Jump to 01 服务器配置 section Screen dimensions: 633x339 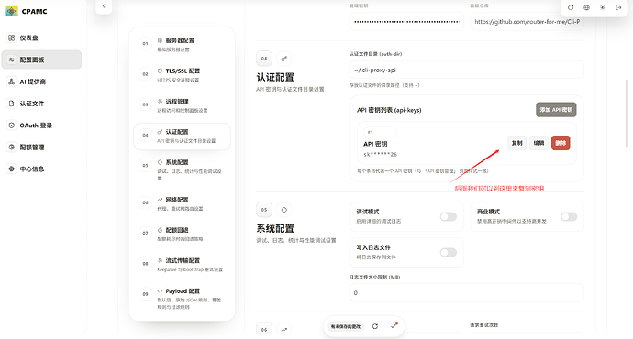[182, 44]
